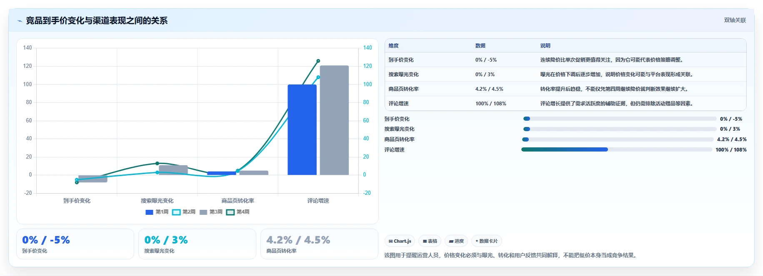
Task: Click the footer note starting 该图用于提醒运营人员
Action: coord(511,255)
